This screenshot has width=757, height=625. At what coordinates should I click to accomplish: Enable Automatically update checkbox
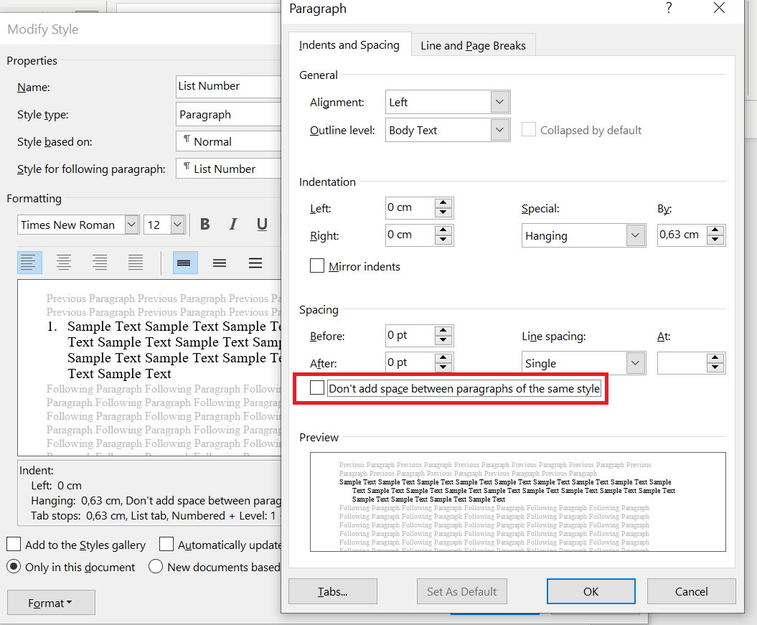pos(166,544)
